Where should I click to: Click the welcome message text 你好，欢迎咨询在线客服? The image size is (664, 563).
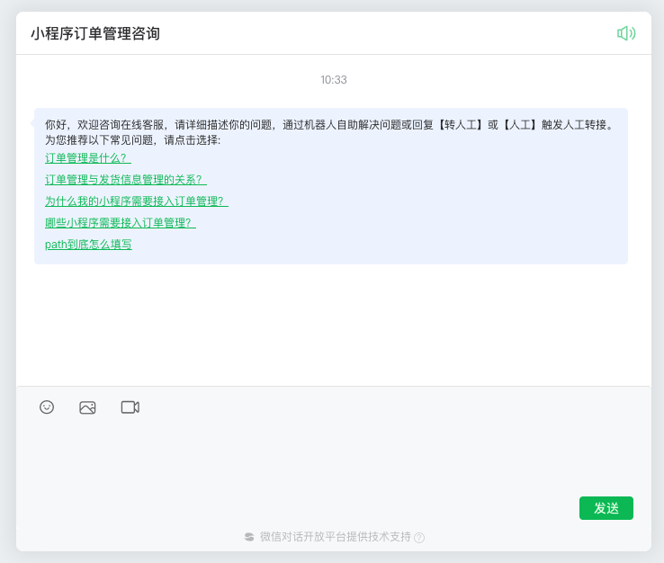pyautogui.click(x=104, y=124)
